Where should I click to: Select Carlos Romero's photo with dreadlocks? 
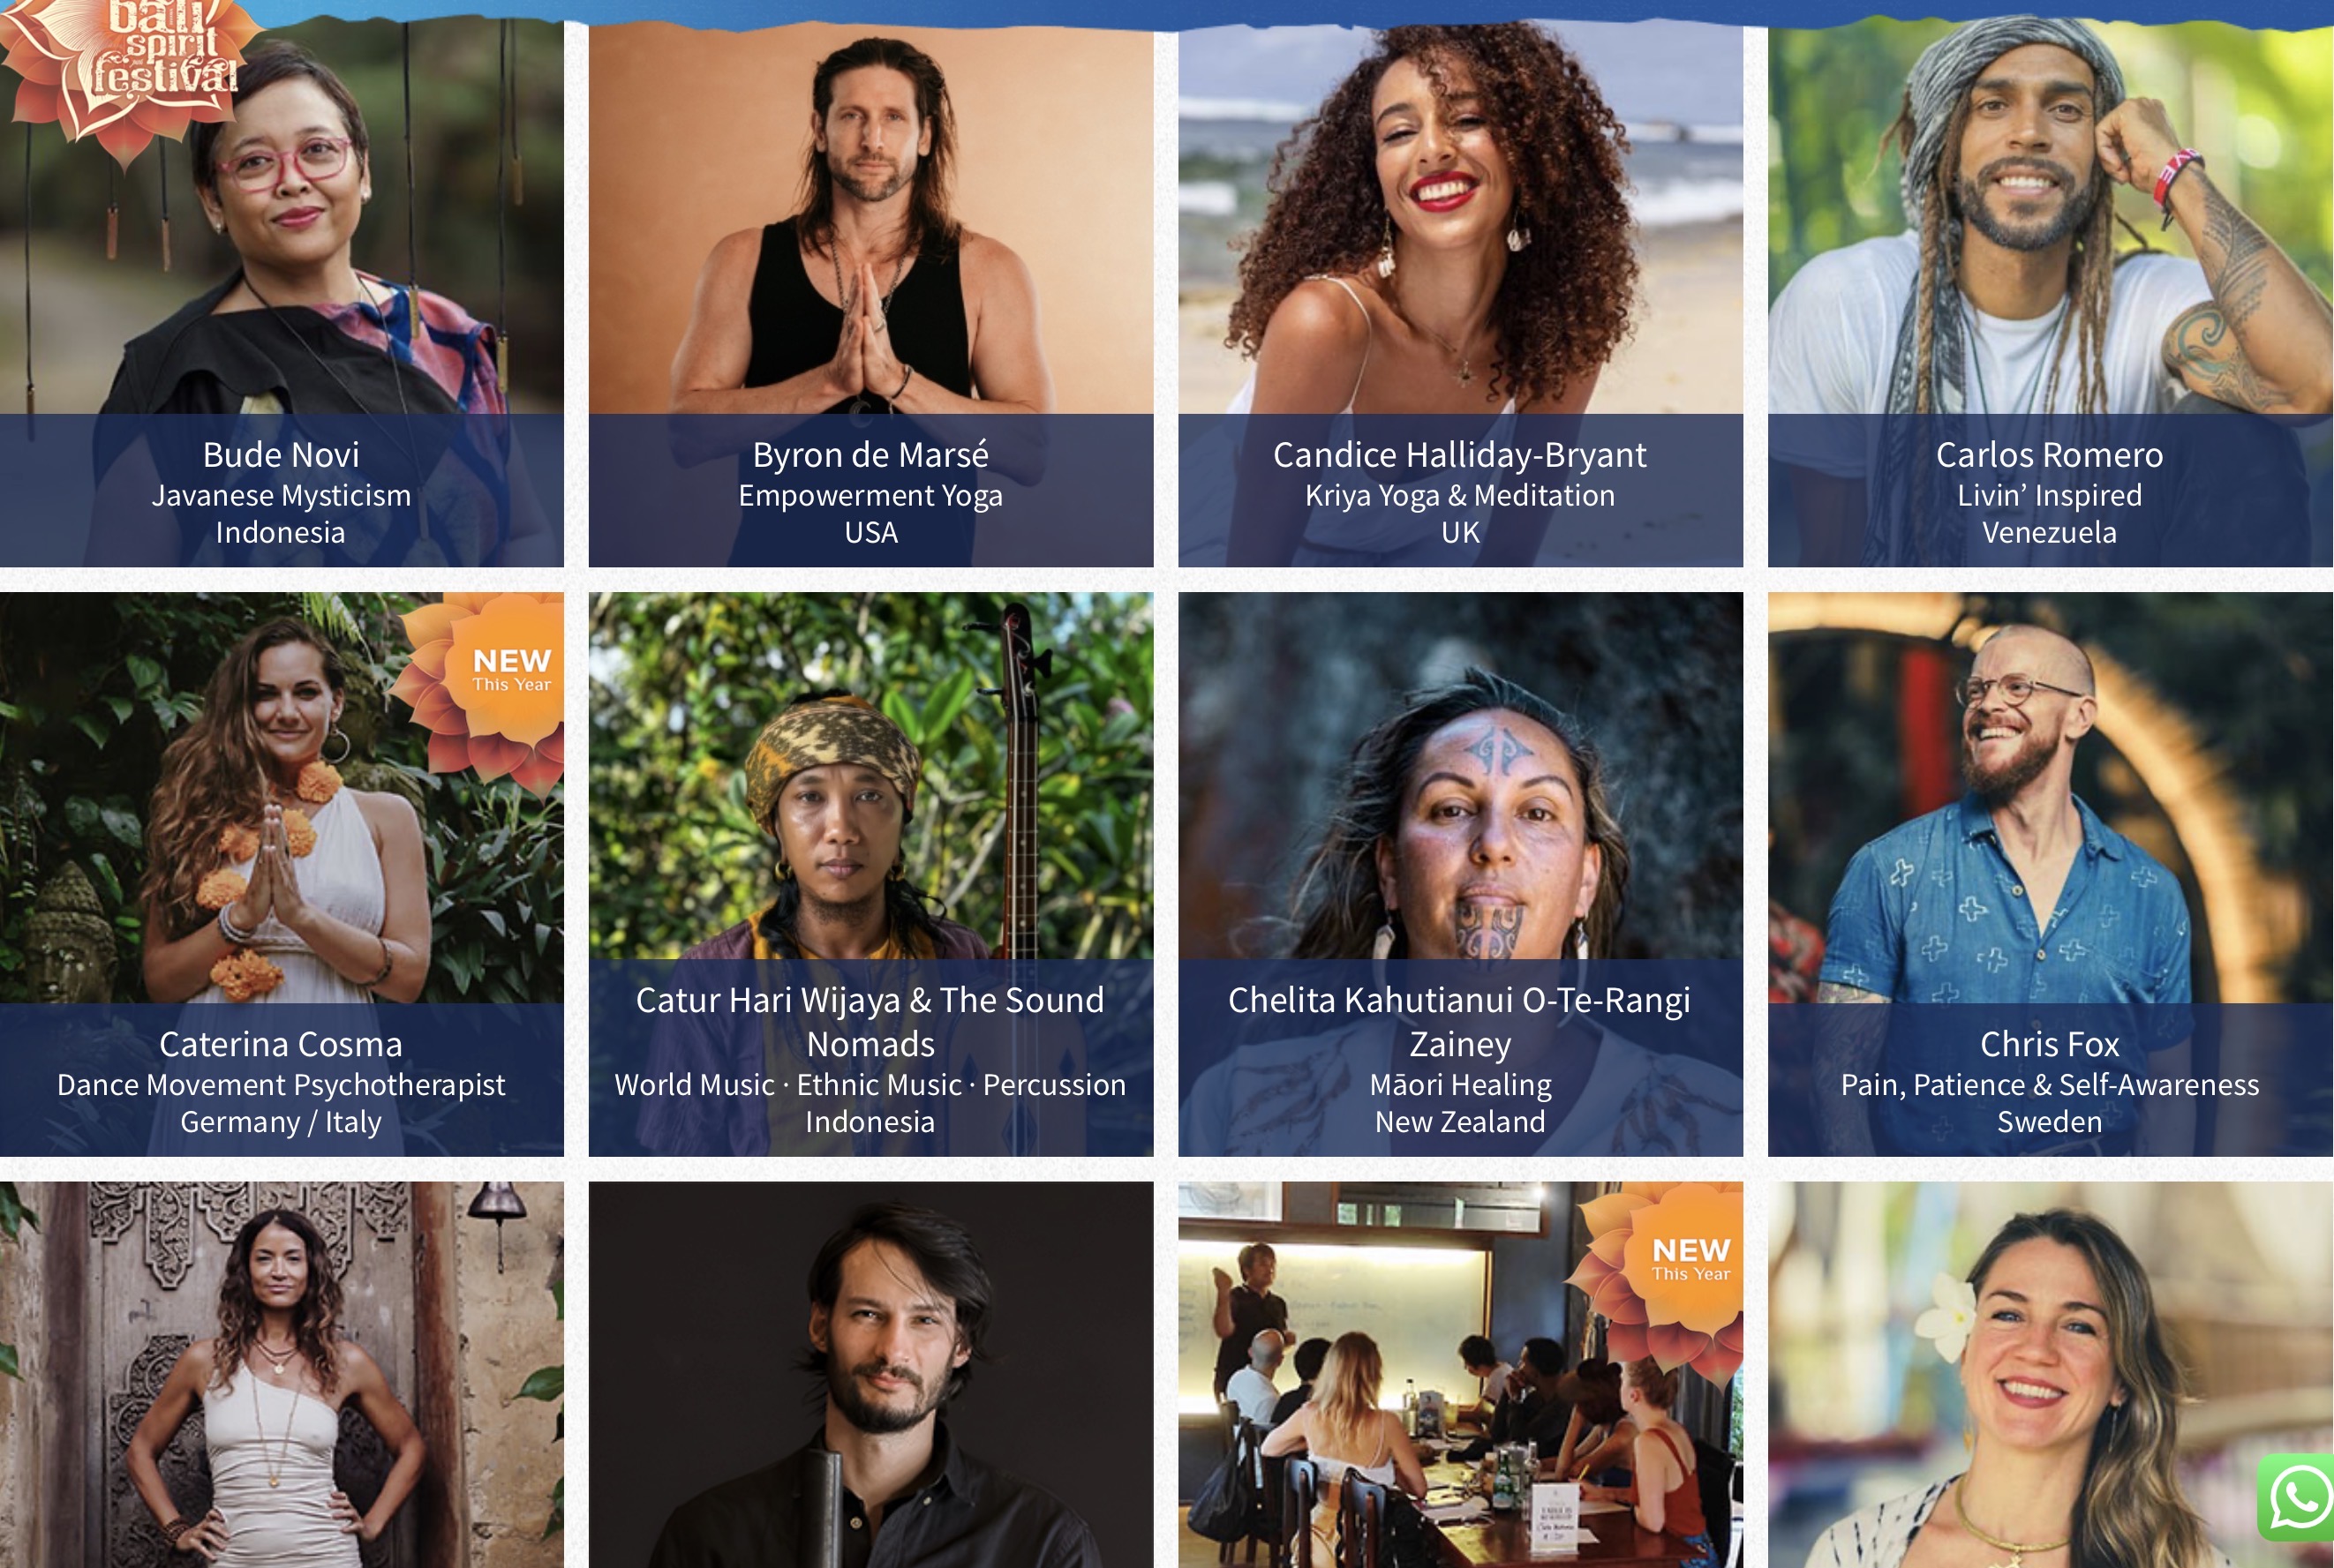pyautogui.click(x=2050, y=215)
